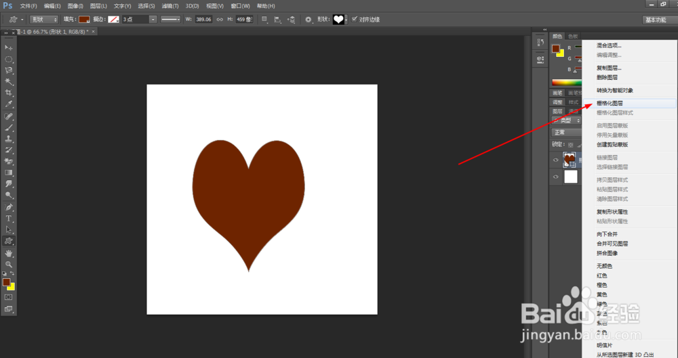This screenshot has height=358, width=678.
Task: Open the stroke line type dropdown
Action: click(170, 20)
